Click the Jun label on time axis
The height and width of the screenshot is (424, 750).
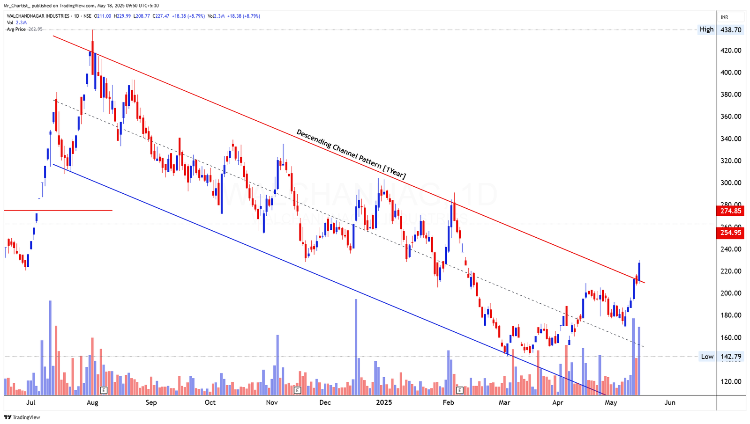(670, 402)
